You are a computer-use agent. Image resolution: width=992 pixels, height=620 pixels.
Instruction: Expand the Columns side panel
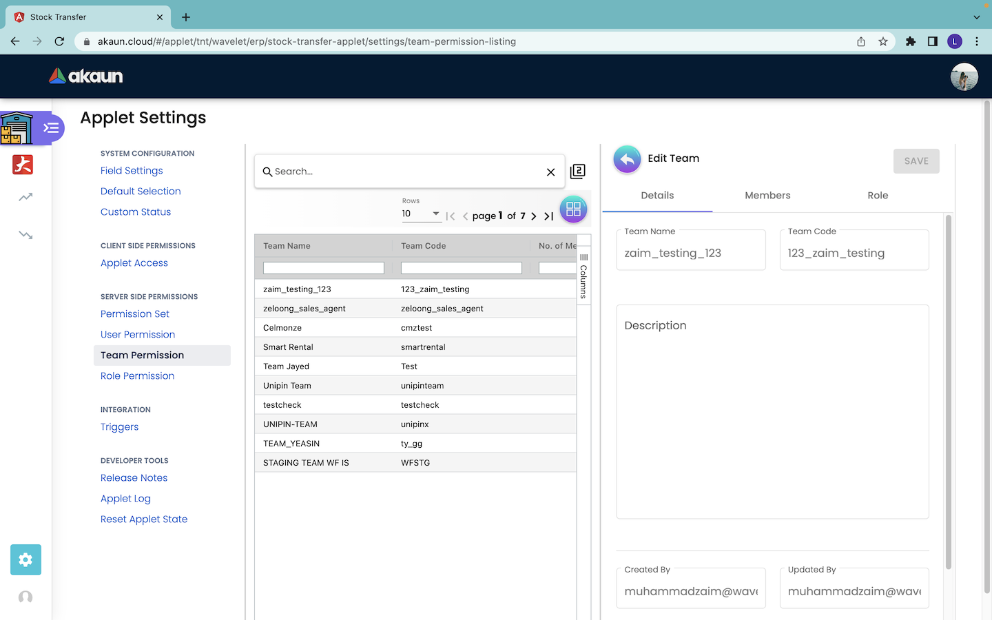583,276
